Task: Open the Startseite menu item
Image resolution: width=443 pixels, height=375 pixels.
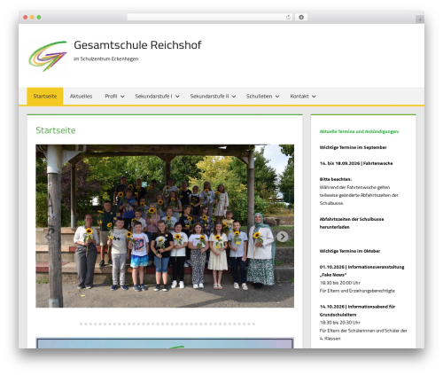Action: 45,97
